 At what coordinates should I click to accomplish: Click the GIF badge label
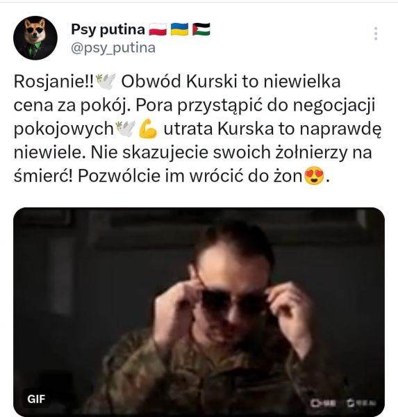click(36, 399)
